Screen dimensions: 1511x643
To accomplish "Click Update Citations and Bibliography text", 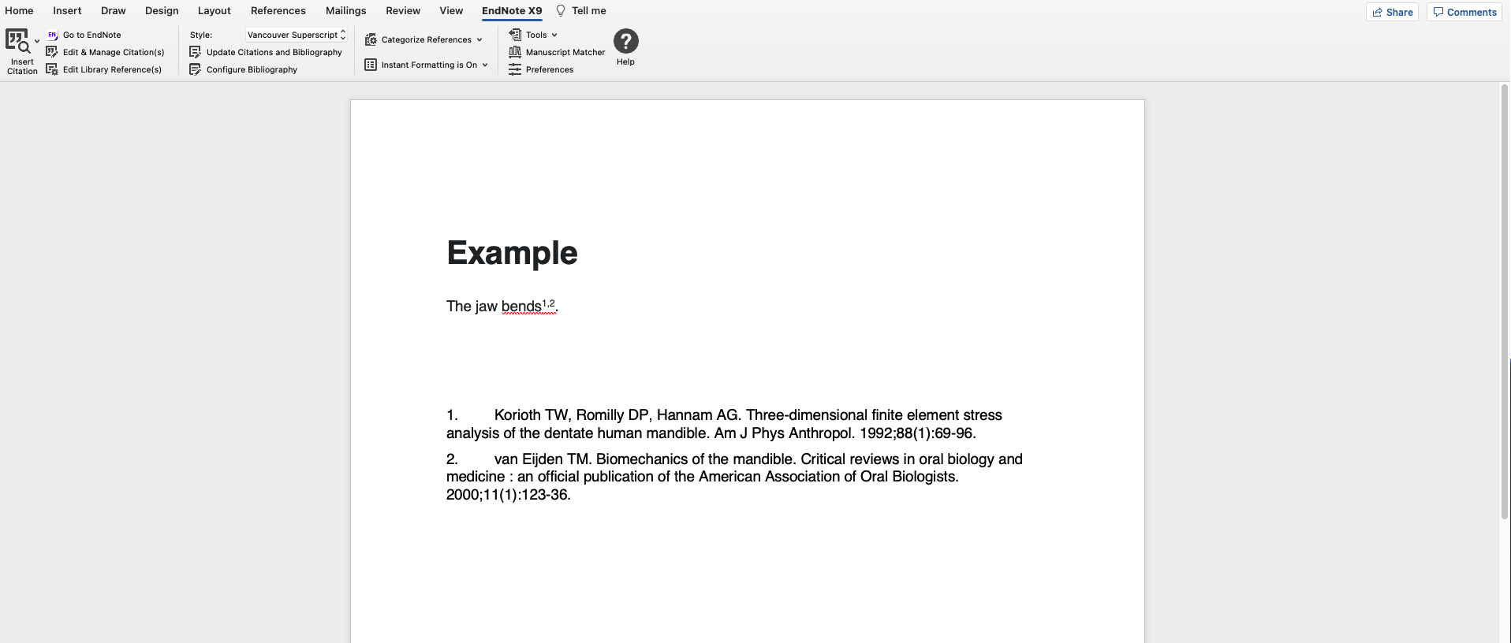I will click(274, 52).
